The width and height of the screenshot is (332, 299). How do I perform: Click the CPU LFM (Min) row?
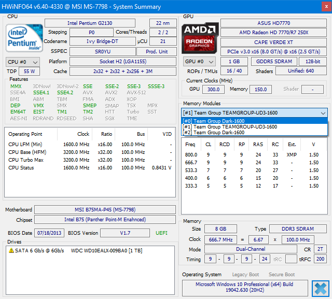(90, 145)
